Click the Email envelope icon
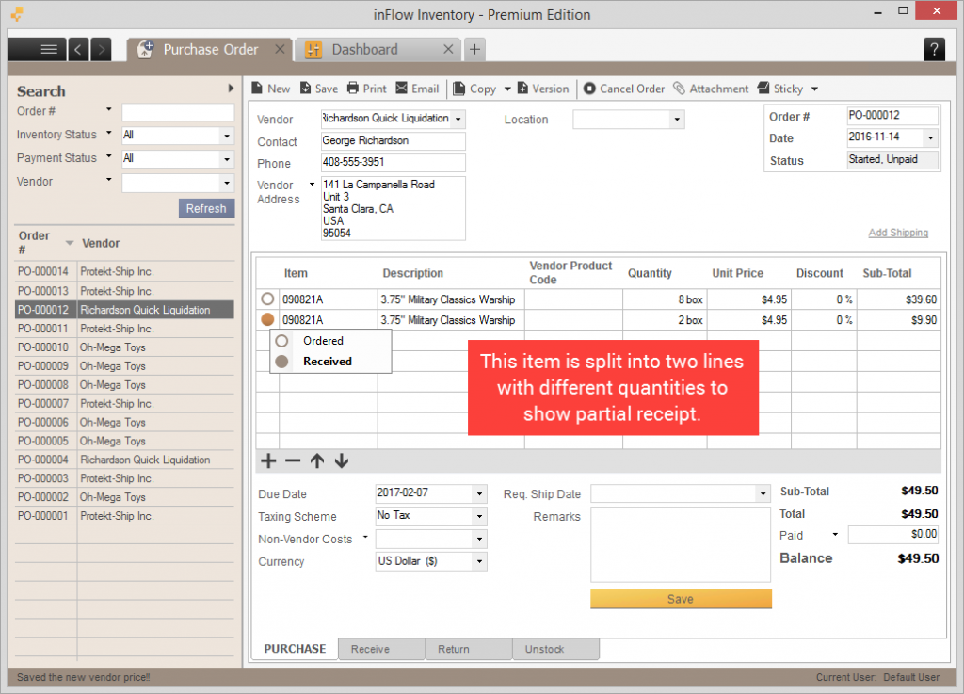This screenshot has width=964, height=694. coord(401,89)
